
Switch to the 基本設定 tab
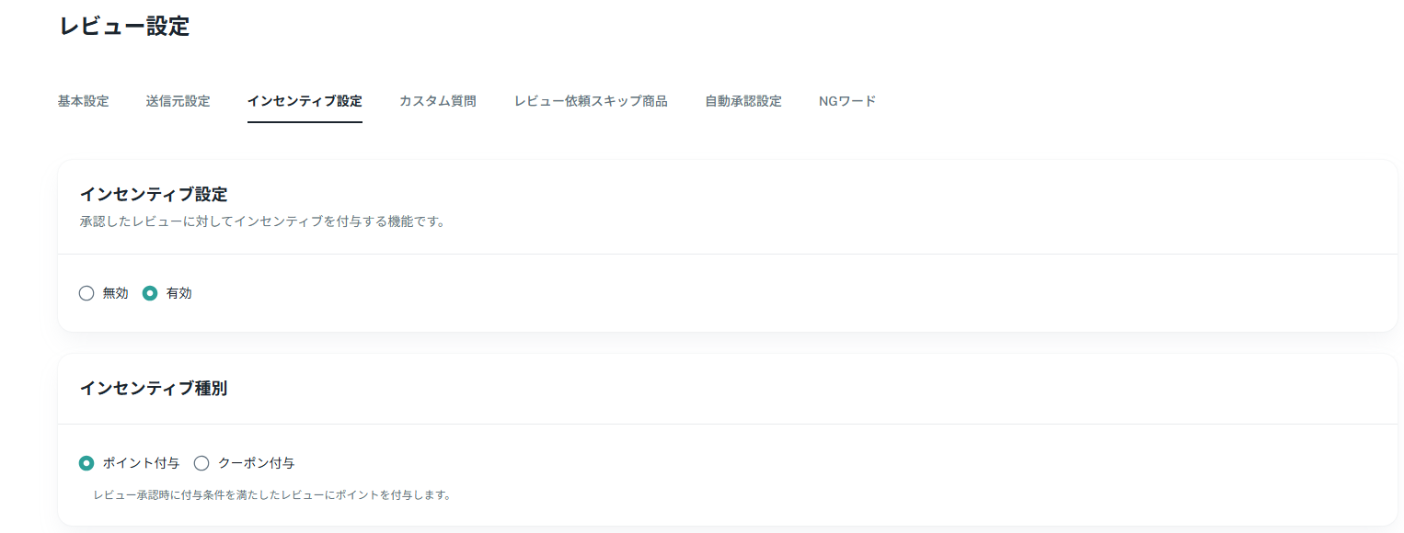click(x=83, y=101)
